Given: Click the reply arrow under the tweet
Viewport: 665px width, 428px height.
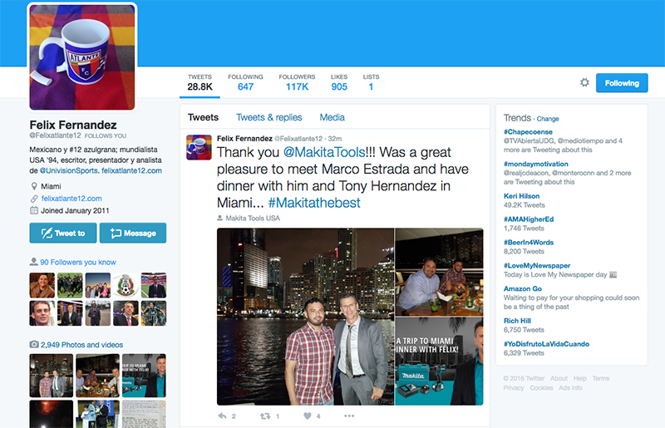Looking at the screenshot, I should [222, 416].
